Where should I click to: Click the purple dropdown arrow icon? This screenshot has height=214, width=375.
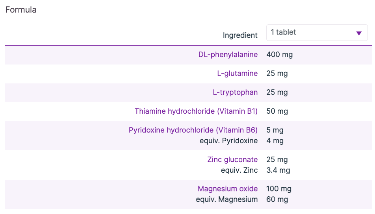pos(359,33)
